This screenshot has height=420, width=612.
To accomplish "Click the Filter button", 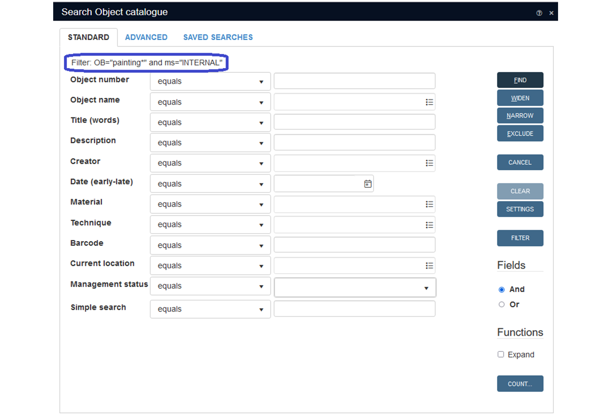I will (x=520, y=238).
